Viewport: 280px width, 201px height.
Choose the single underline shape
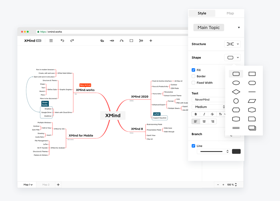click(x=252, y=92)
